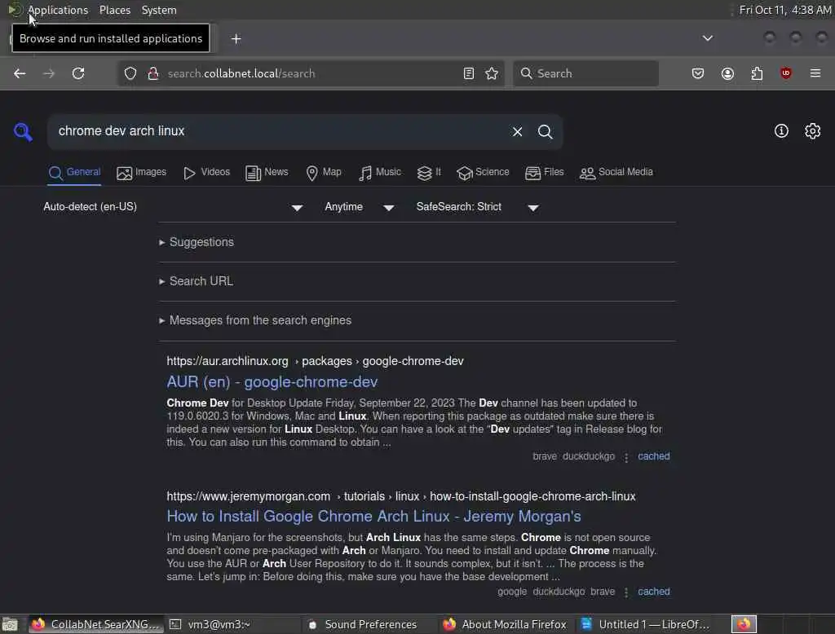This screenshot has height=634, width=835.
Task: Click the SearXNG magnifier logo
Action: 23,131
